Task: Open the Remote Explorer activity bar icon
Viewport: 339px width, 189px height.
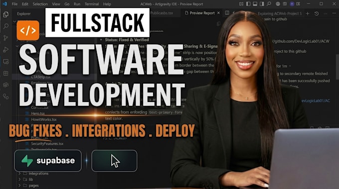Action: tap(6, 62)
